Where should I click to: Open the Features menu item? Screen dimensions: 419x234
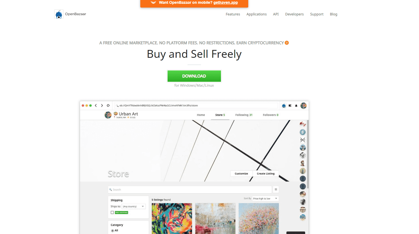pyautogui.click(x=233, y=14)
